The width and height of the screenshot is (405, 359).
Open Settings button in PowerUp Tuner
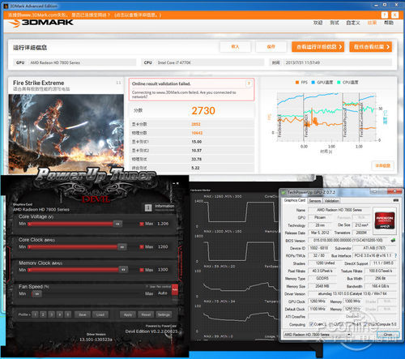pos(164,314)
